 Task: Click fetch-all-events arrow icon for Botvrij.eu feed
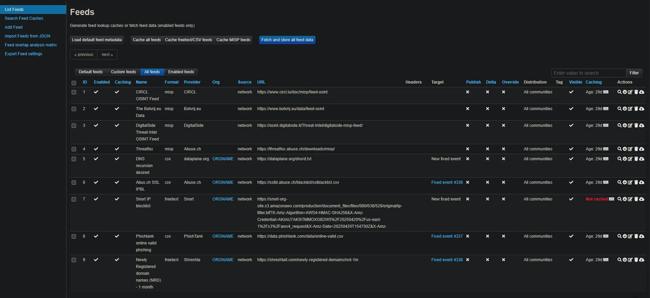(625, 109)
